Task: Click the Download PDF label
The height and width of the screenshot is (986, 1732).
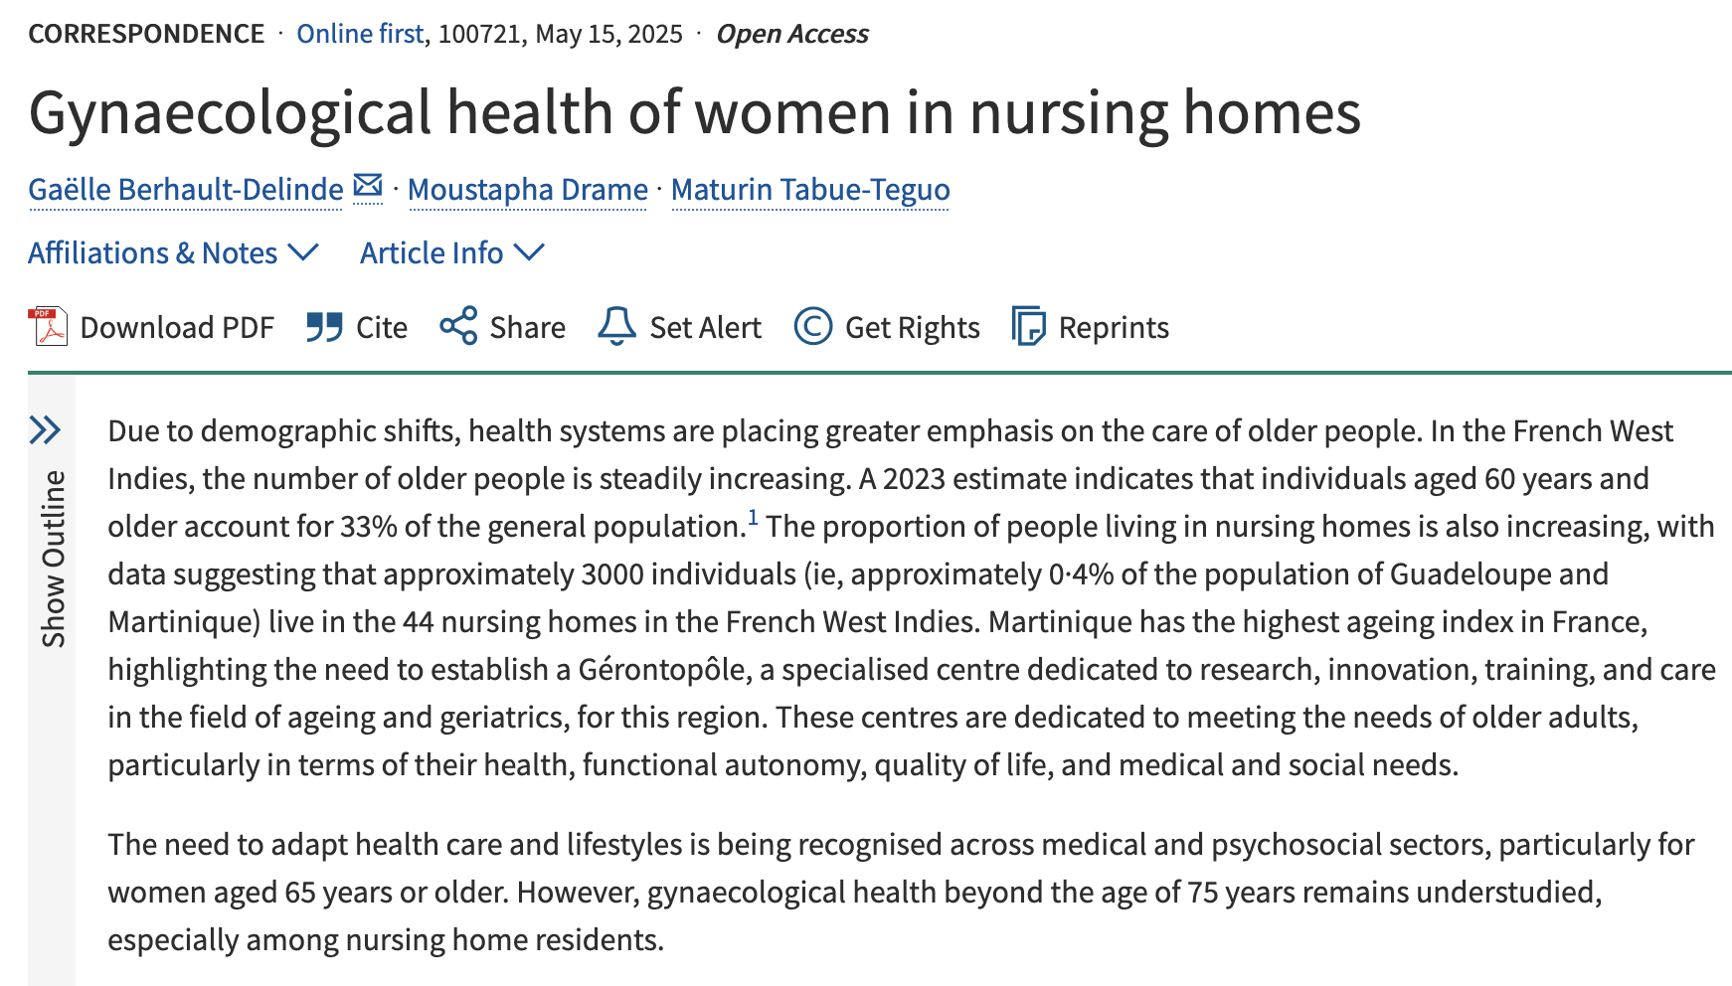Action: point(177,327)
